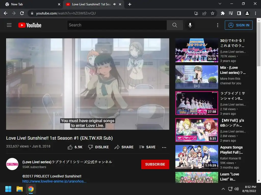Switch to the New Tab browser tab
Viewport: 261px width, 195px height.
pyautogui.click(x=31, y=4)
